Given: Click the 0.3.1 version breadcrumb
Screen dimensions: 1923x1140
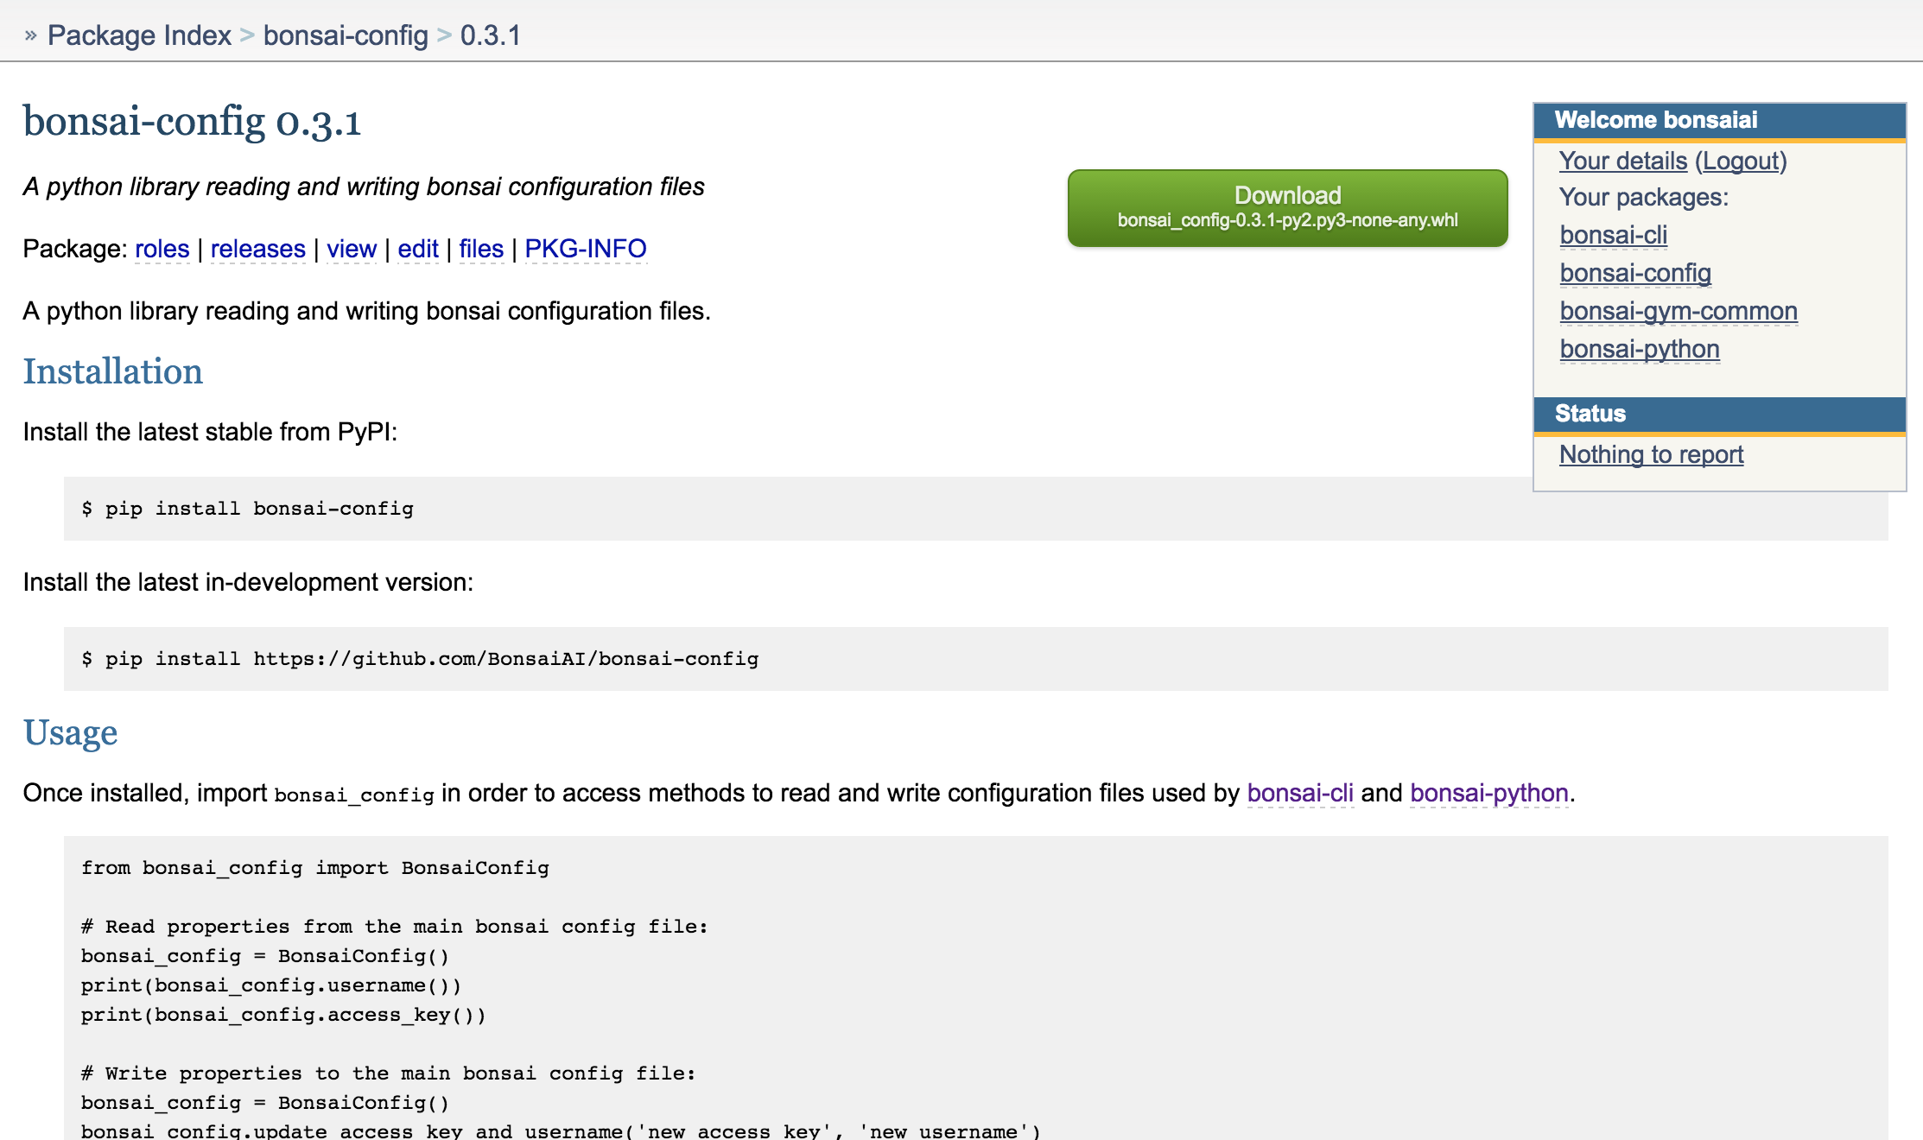Looking at the screenshot, I should [x=490, y=35].
